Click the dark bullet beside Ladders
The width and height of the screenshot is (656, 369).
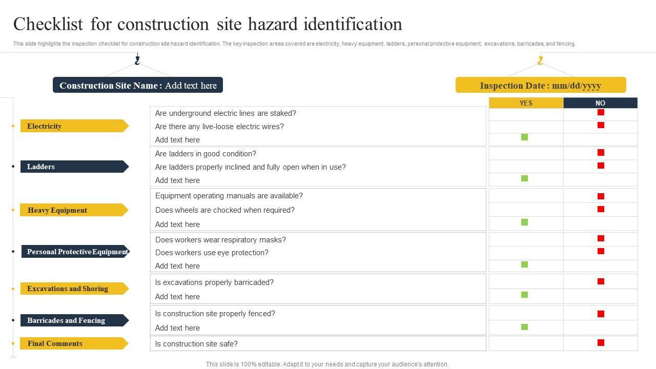[13, 167]
